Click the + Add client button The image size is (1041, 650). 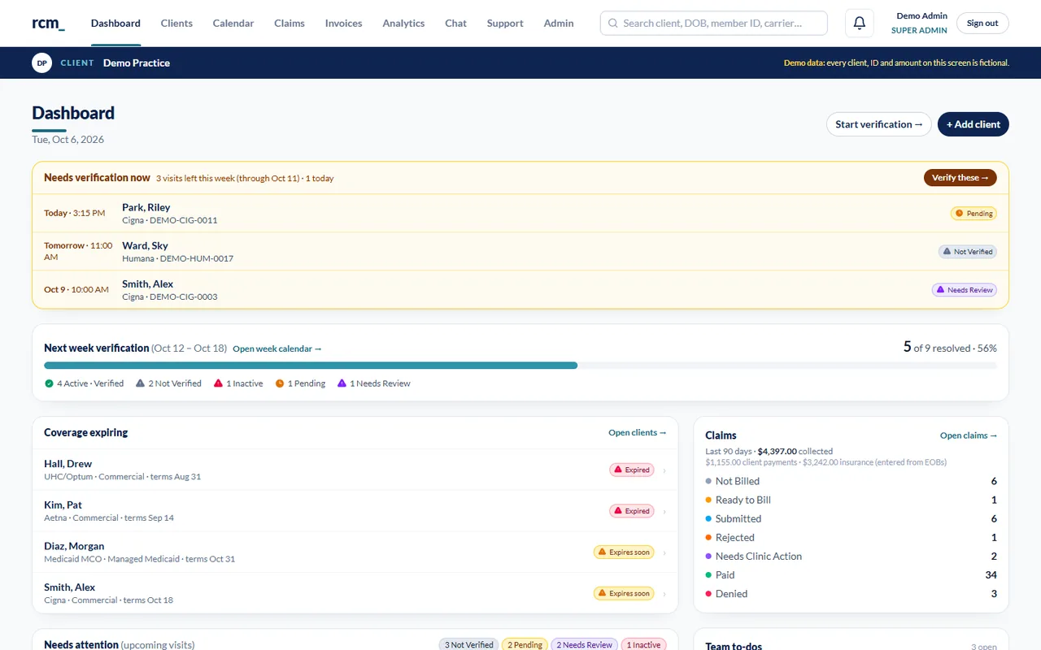point(973,124)
